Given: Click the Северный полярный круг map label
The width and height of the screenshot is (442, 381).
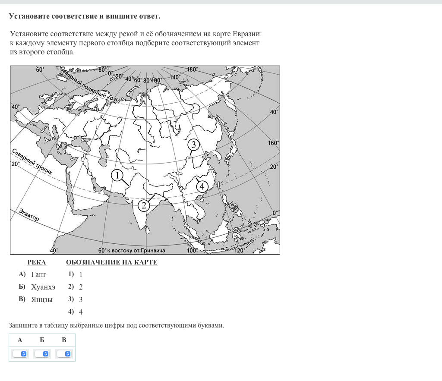Looking at the screenshot, I should point(89,85).
